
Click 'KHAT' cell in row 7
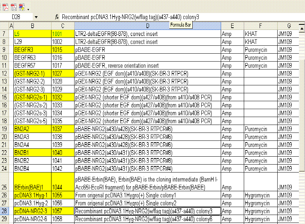[260, 34]
